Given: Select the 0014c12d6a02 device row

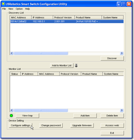Looking at the screenshot, I should tap(67, 22).
